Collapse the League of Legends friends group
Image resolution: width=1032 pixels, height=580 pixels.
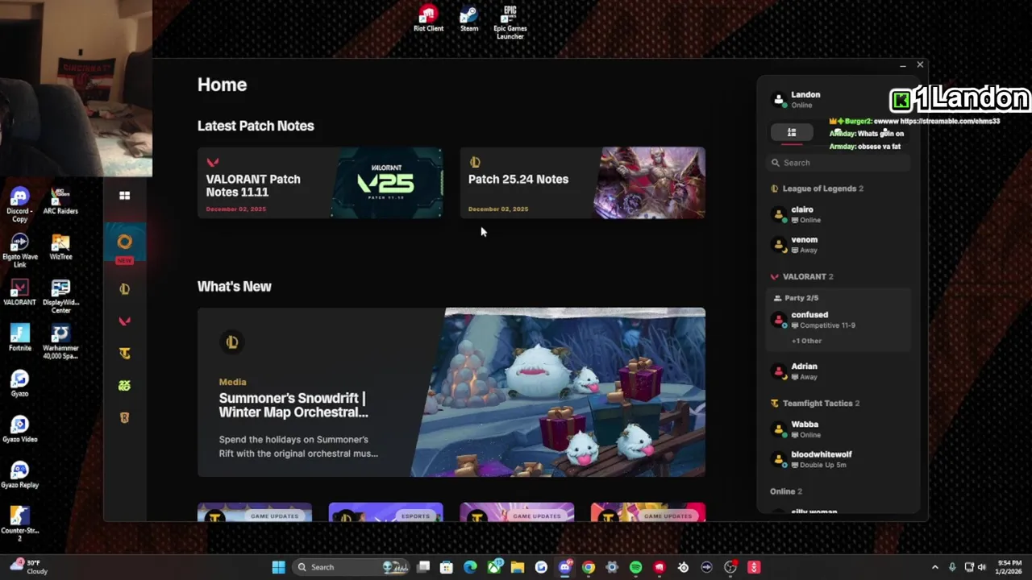pyautogui.click(x=817, y=188)
